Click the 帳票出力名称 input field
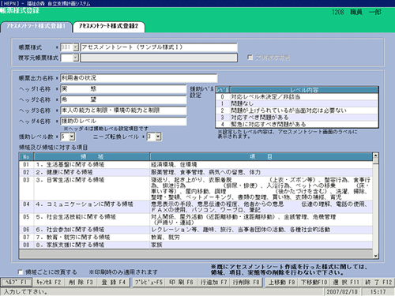This screenshot has height=296, width=395. [x=139, y=78]
